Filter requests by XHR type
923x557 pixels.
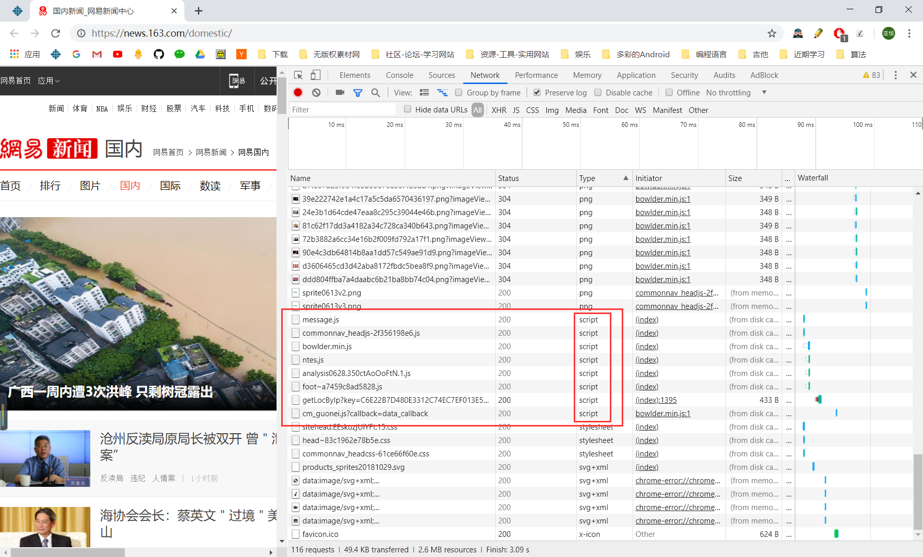click(499, 110)
